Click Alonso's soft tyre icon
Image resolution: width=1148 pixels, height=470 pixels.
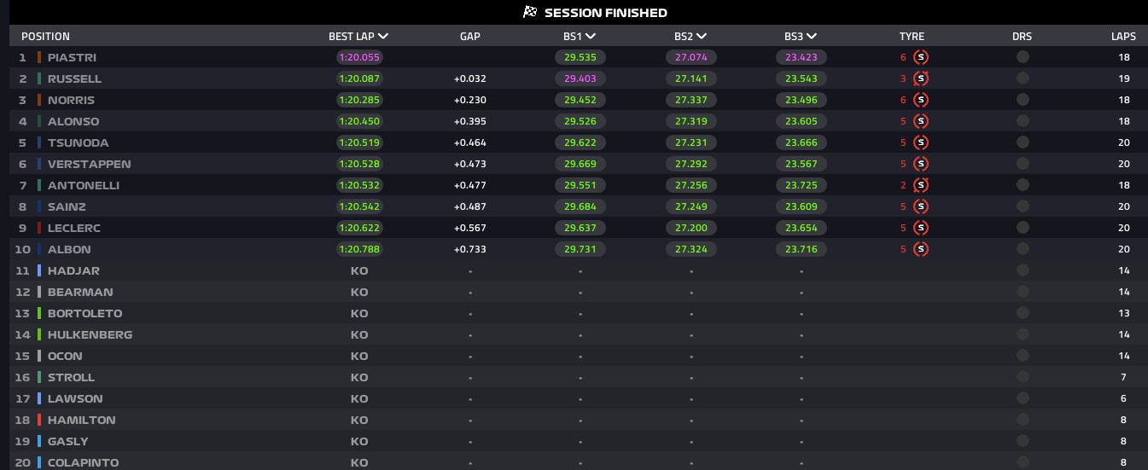(x=920, y=121)
